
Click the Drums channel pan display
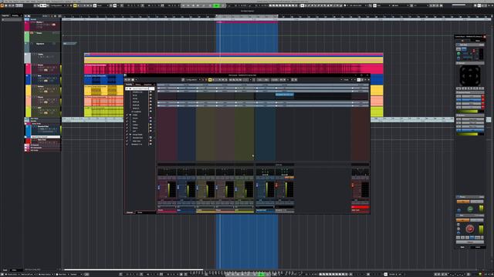point(167,172)
